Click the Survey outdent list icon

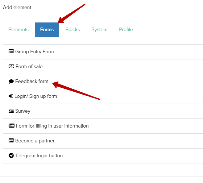[x=11, y=111]
